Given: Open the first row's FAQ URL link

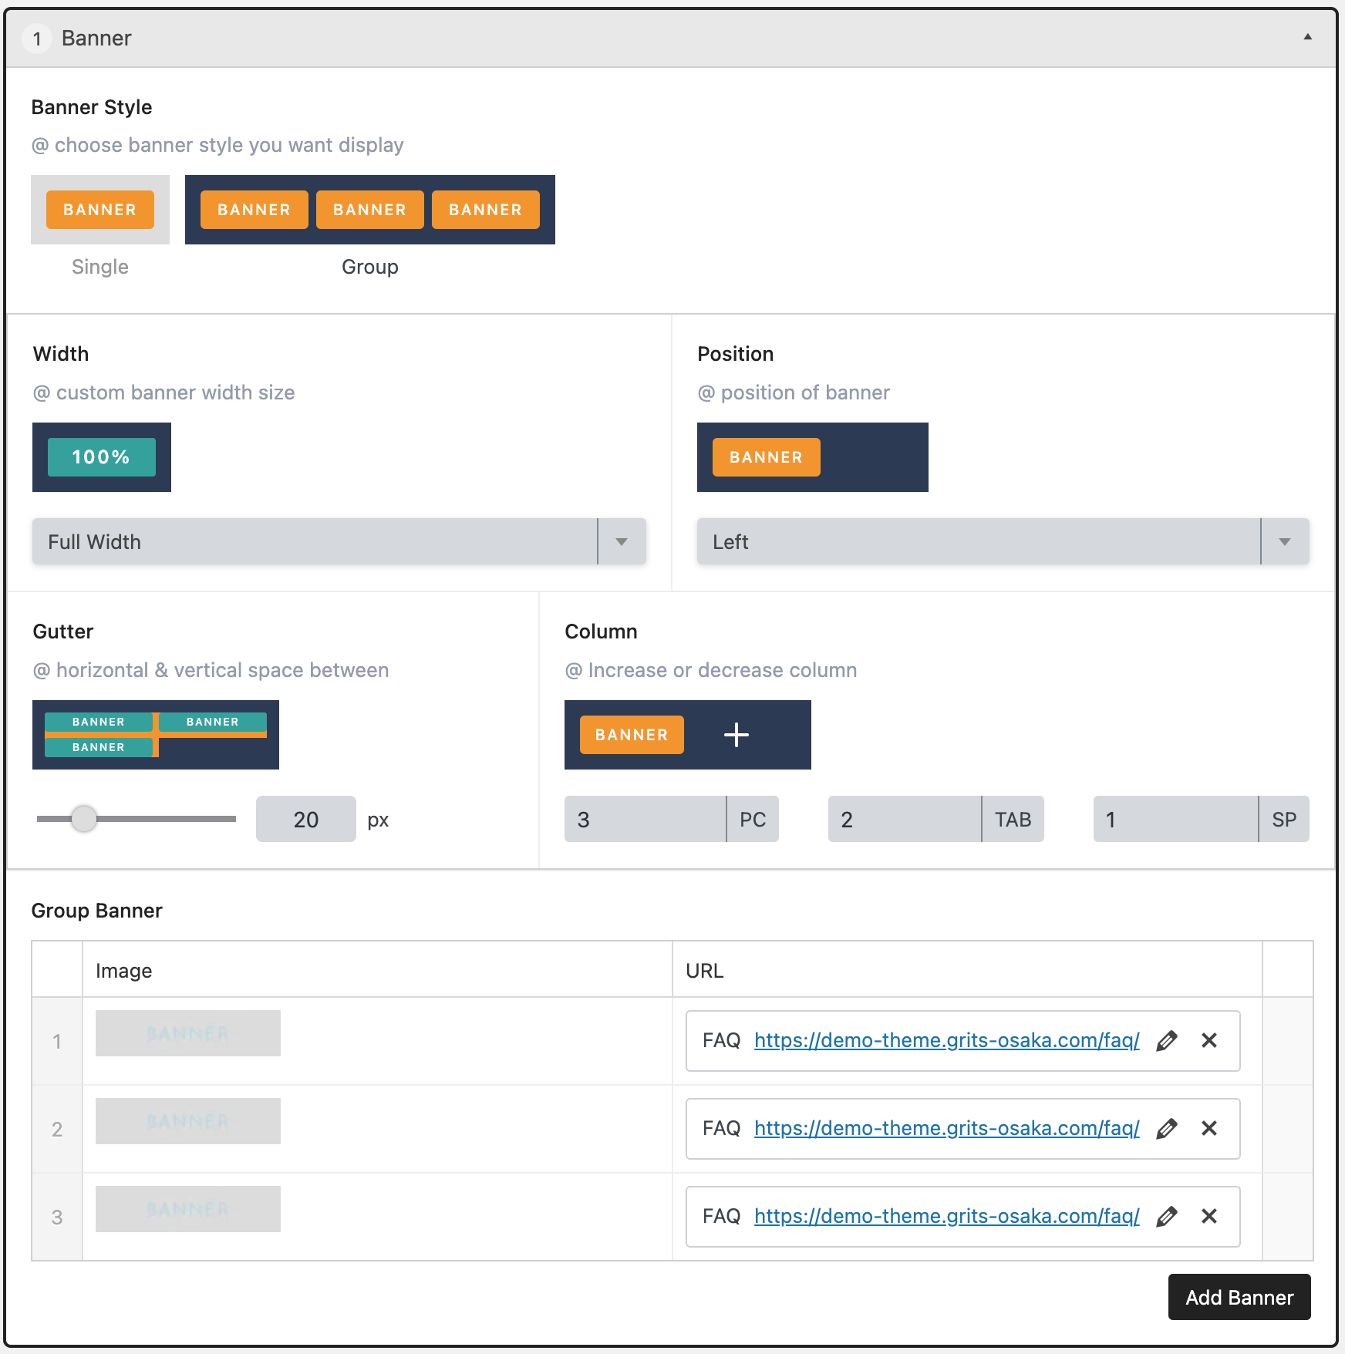Looking at the screenshot, I should pyautogui.click(x=946, y=1041).
